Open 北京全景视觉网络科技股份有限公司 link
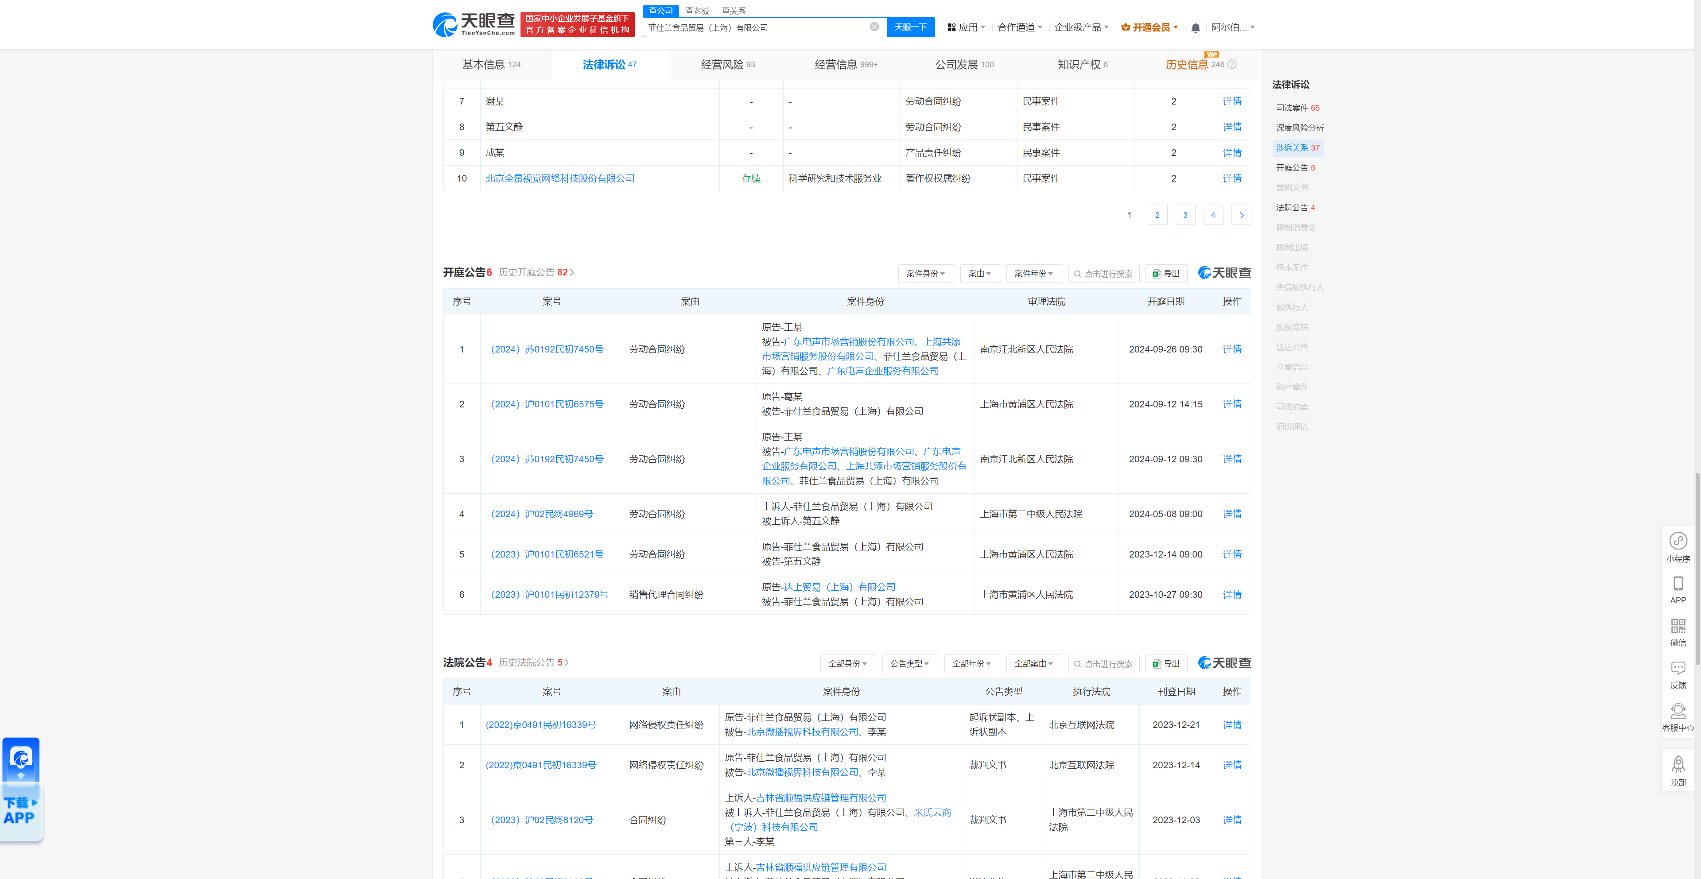Image resolution: width=1701 pixels, height=879 pixels. (x=560, y=178)
